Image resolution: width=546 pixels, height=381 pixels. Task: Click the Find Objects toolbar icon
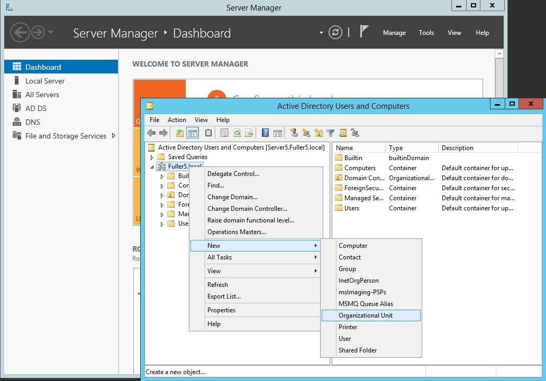coord(343,133)
